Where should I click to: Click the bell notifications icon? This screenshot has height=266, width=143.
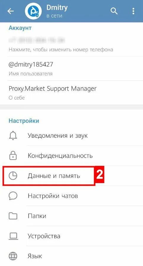point(13,136)
